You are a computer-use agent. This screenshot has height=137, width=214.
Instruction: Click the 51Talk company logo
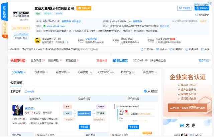[21, 14]
